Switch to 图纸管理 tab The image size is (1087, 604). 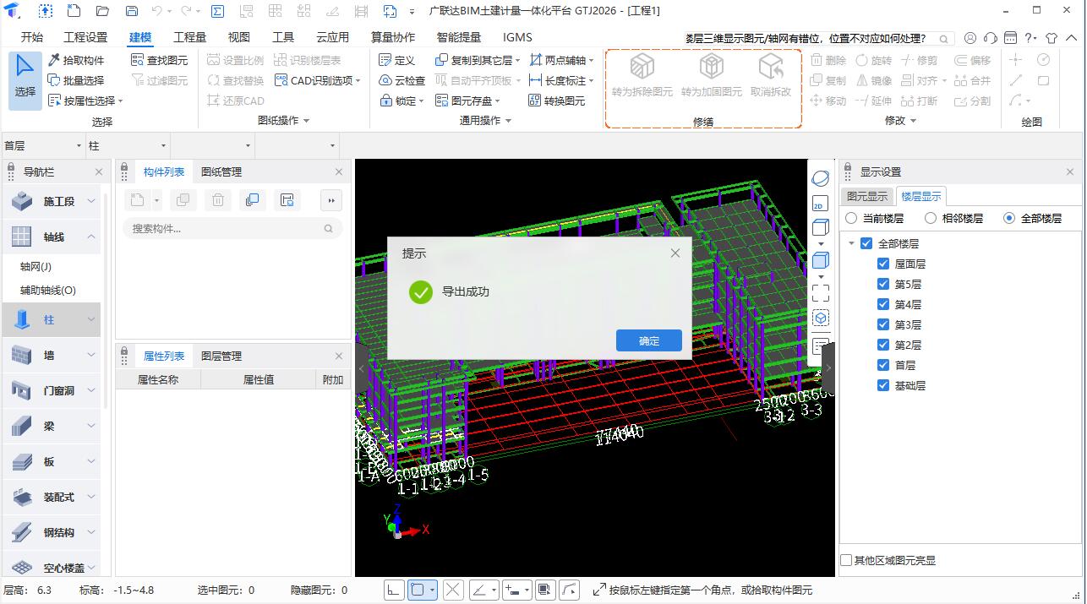221,171
